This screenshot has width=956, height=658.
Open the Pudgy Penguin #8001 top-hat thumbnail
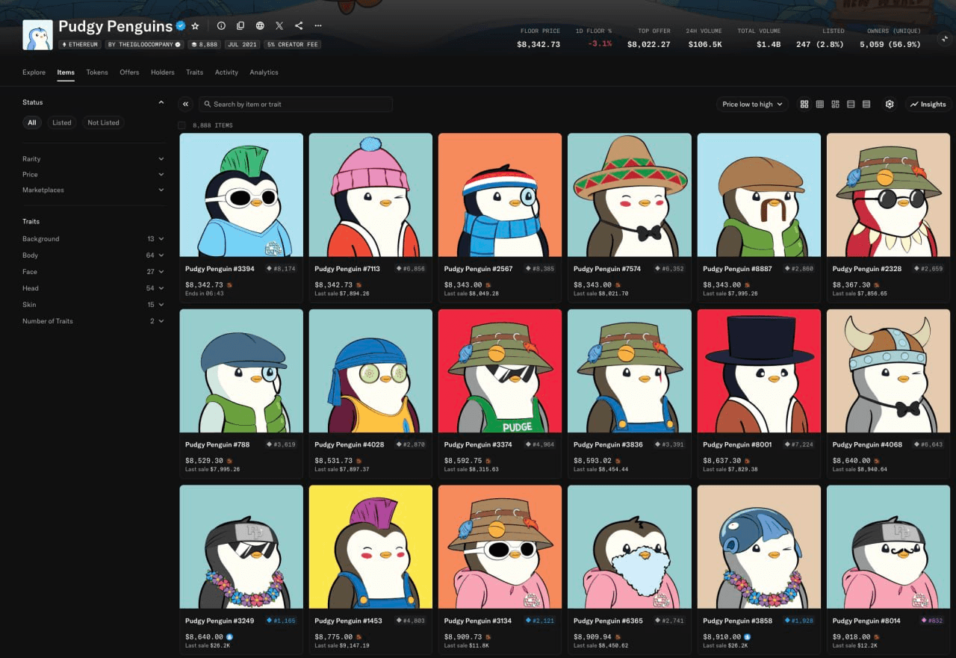[759, 371]
